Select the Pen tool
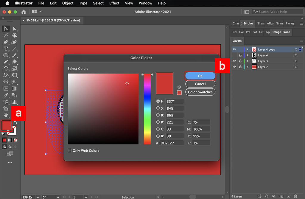The width and height of the screenshot is (305, 199). pos(6,42)
